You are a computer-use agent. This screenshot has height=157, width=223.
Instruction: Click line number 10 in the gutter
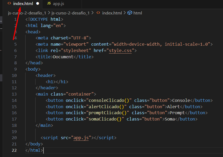[14, 76]
